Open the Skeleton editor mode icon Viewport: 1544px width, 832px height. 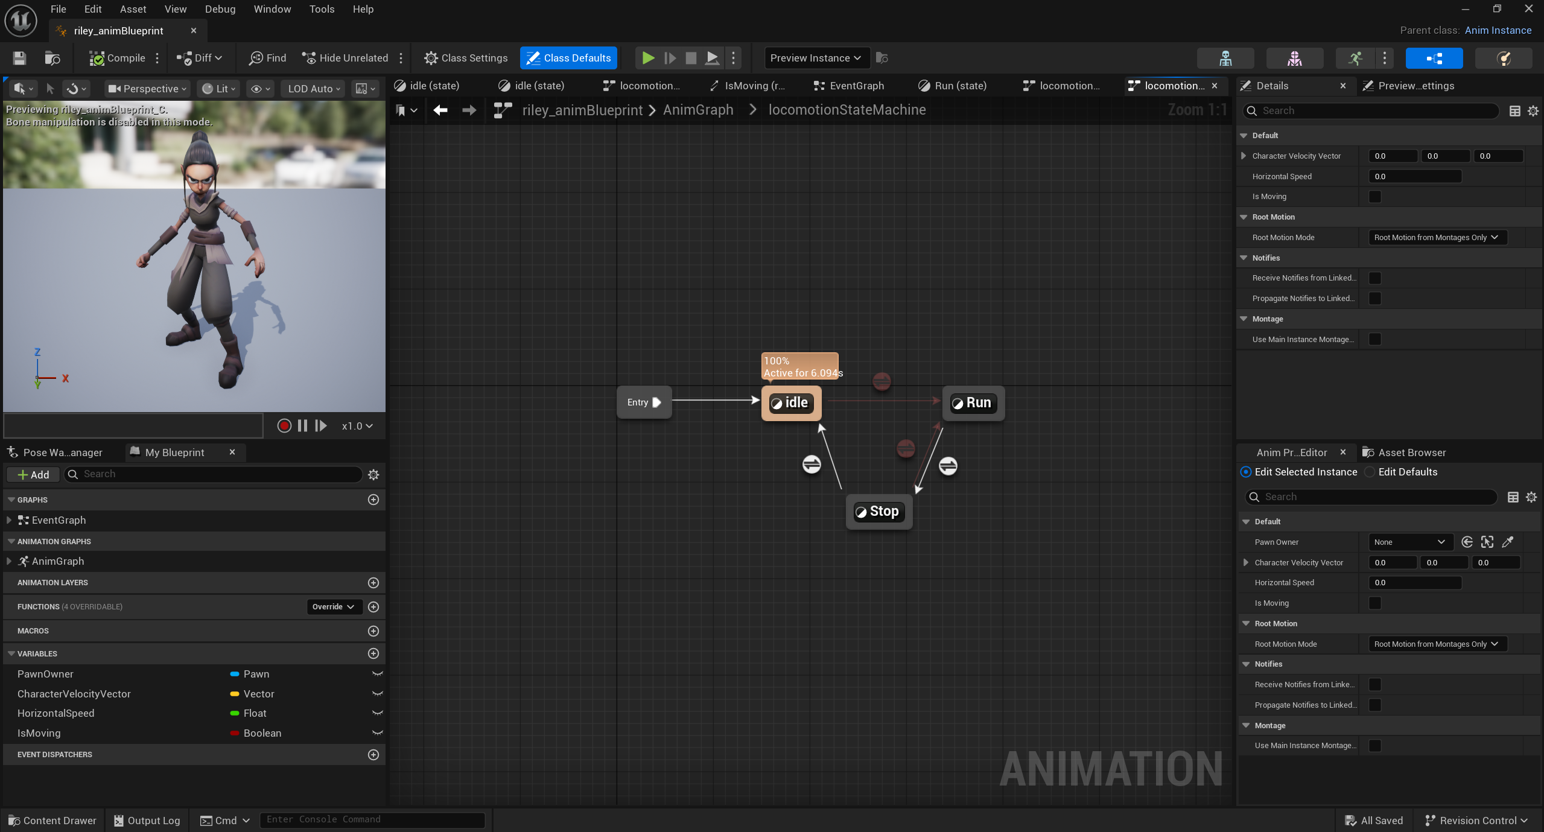1225,58
